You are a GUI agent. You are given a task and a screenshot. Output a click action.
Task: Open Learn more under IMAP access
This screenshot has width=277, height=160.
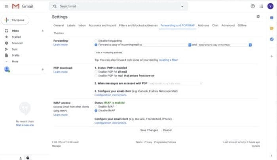[61, 115]
